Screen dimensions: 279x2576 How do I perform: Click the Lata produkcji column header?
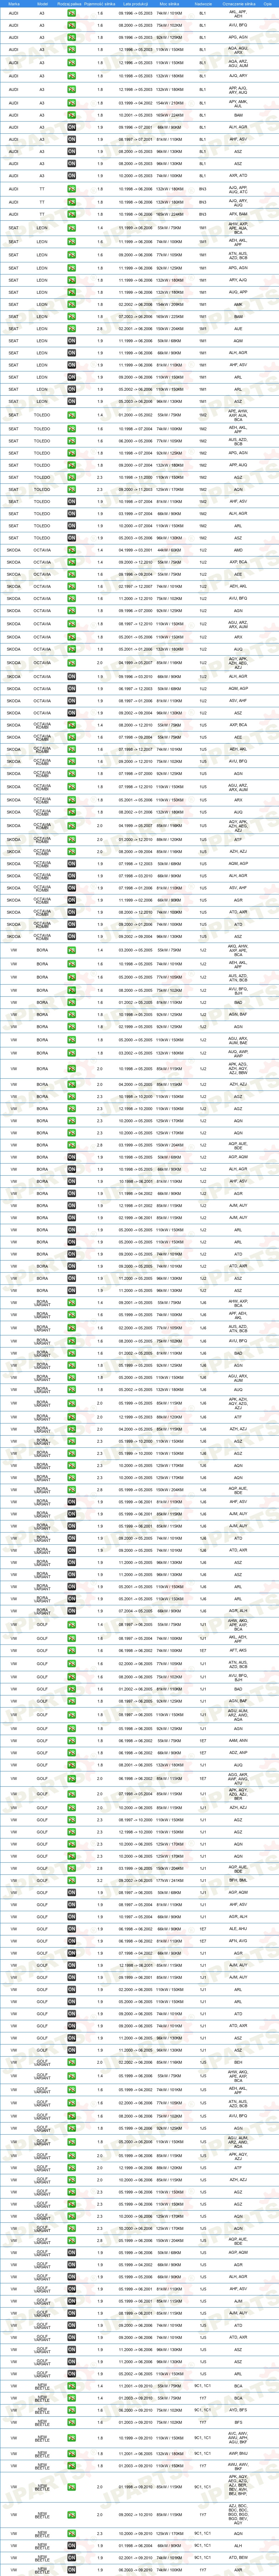pyautogui.click(x=135, y=4)
